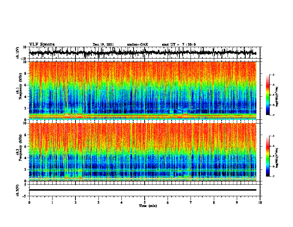The image size is (293, 227).
Task: Click the ch.1 voltage waveform trace panel
Action: [x=144, y=53]
